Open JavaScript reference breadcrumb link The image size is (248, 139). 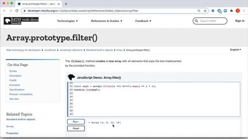71,50
